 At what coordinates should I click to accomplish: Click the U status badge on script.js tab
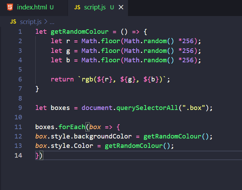pos(112,7)
